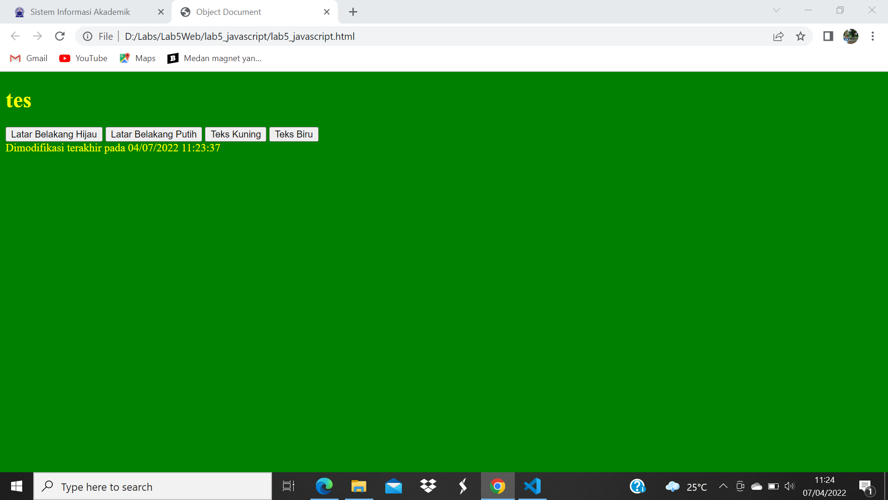Open the Dropbox icon in the taskbar
Screen dimensions: 888x500
[x=428, y=486]
